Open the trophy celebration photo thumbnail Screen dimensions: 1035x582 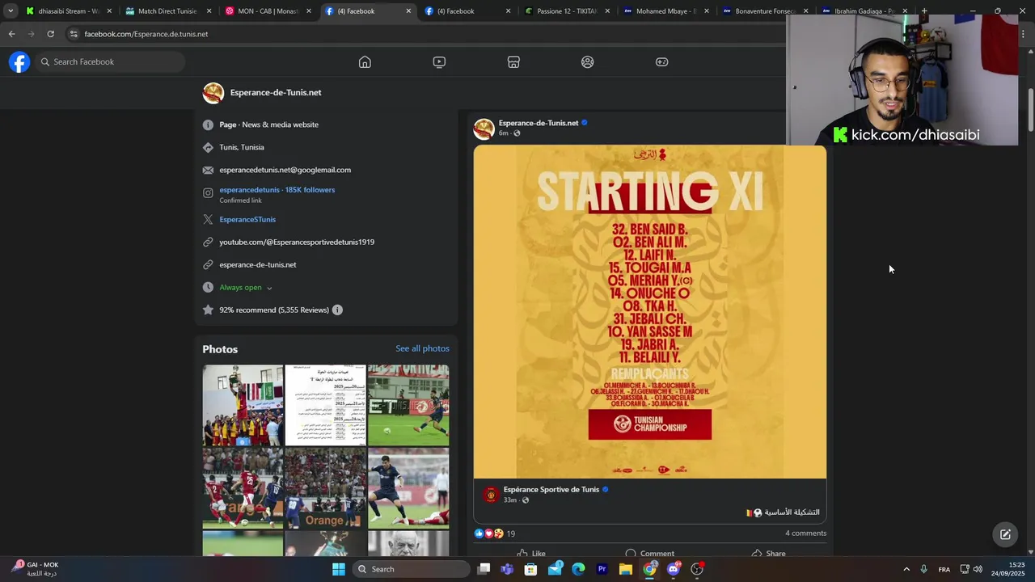tap(243, 405)
